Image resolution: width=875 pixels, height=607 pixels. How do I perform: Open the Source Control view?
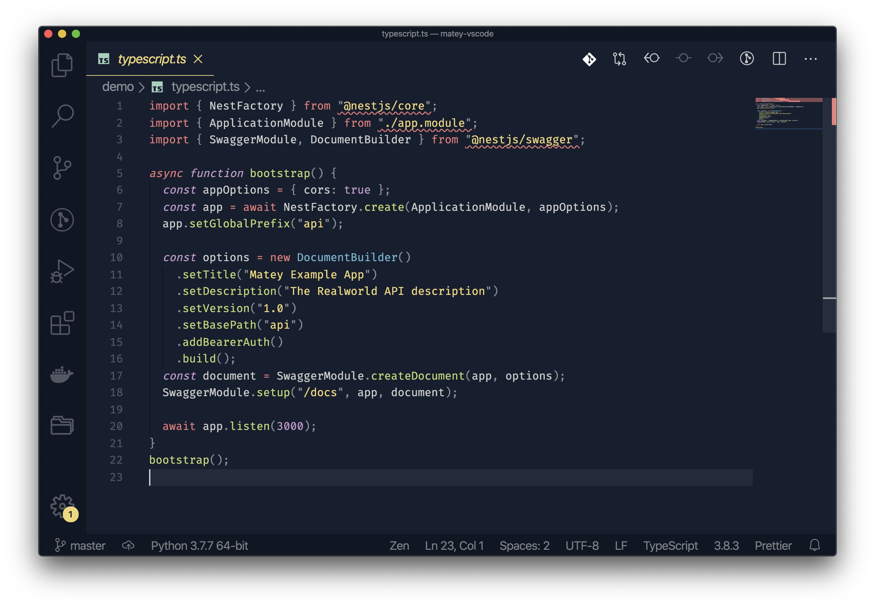62,168
